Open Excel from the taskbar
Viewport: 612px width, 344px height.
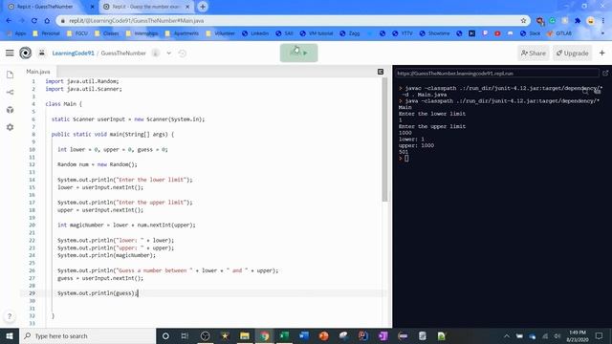tap(284, 335)
